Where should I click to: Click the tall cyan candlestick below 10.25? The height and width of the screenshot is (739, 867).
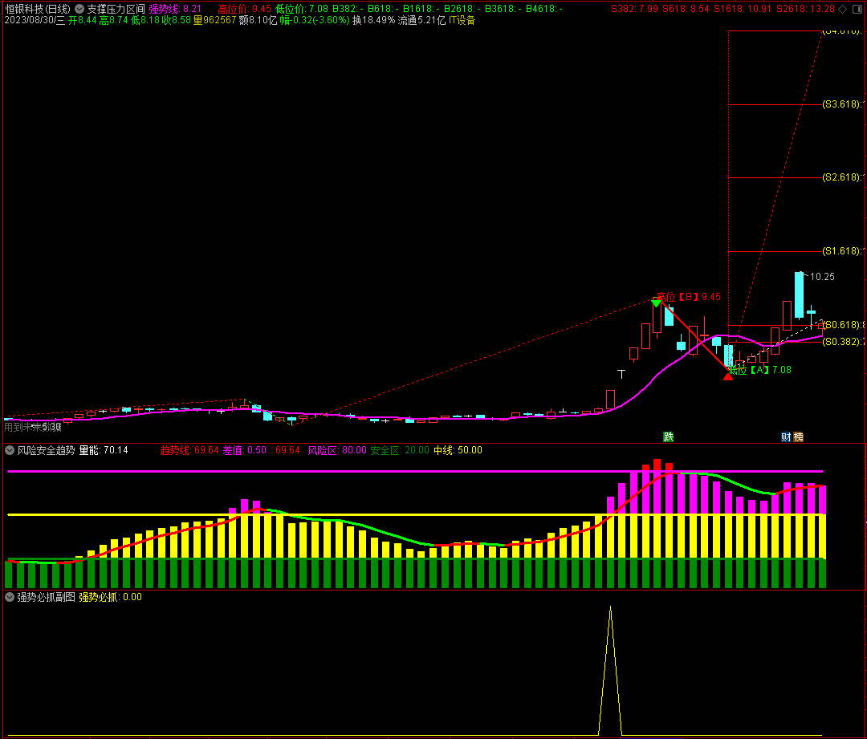[x=799, y=295]
